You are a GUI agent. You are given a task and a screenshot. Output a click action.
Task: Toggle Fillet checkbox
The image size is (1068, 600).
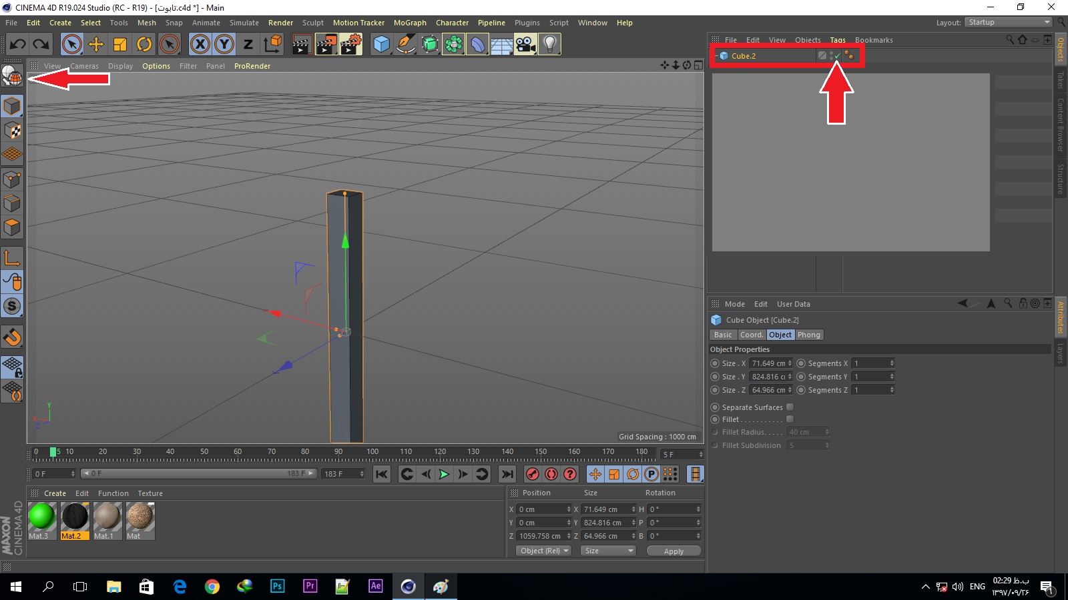tap(790, 419)
